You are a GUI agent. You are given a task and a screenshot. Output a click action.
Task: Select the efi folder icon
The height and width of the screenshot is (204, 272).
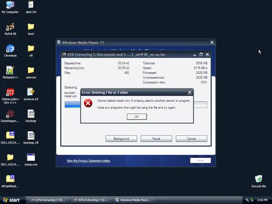click(31, 51)
